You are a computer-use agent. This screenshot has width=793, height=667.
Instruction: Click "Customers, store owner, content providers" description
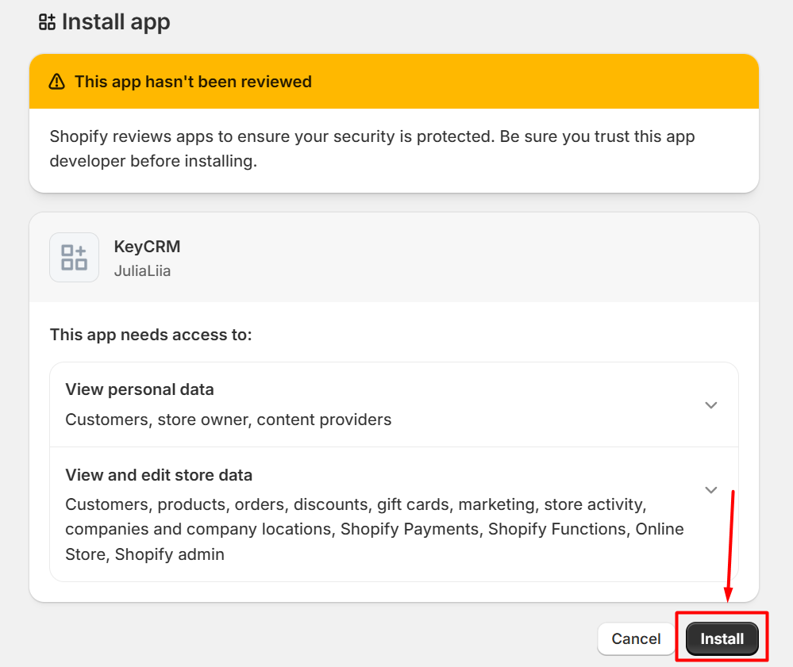(x=229, y=420)
